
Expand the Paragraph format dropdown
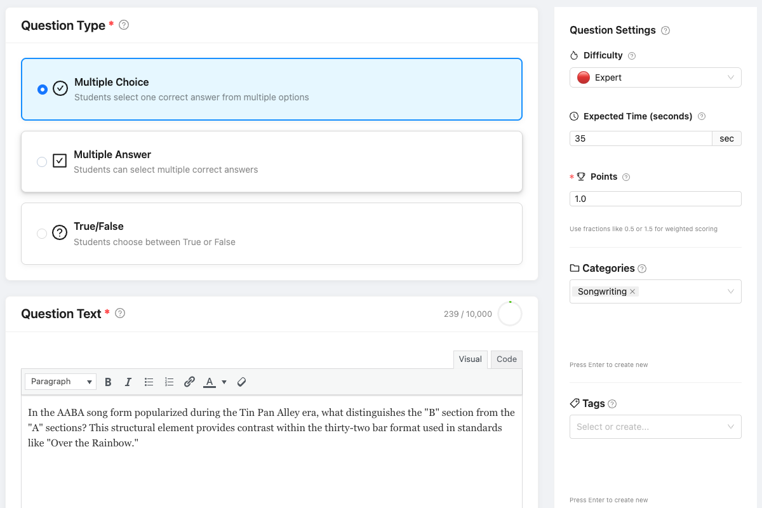[61, 382]
